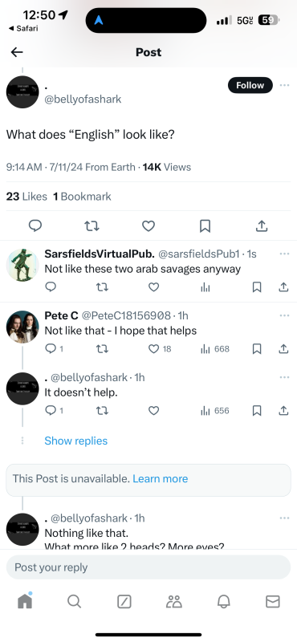Go to the Home tab in the bottom bar

[25, 600]
